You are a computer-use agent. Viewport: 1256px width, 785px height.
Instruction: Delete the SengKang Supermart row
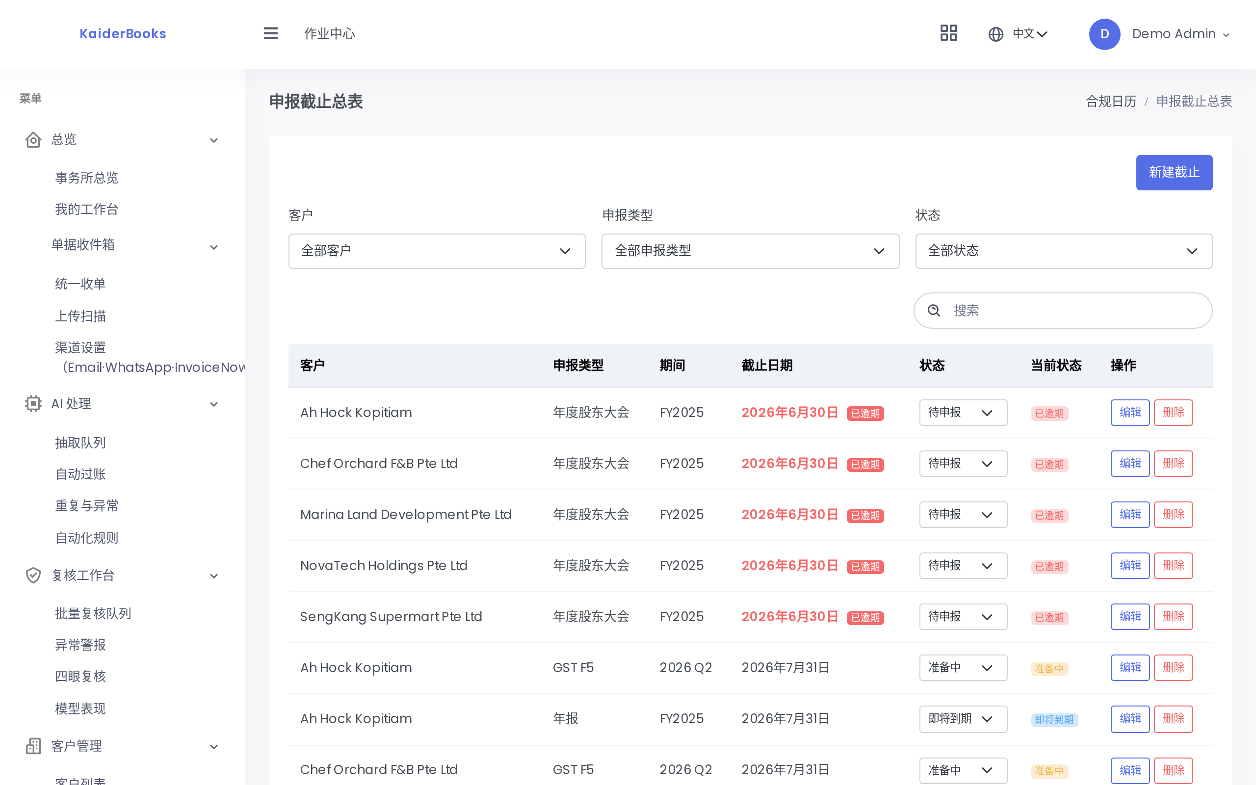pos(1173,616)
